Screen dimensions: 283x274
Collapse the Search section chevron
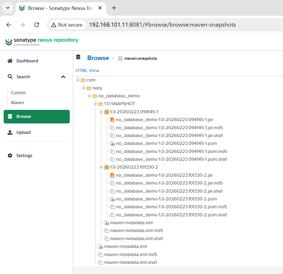63,77
